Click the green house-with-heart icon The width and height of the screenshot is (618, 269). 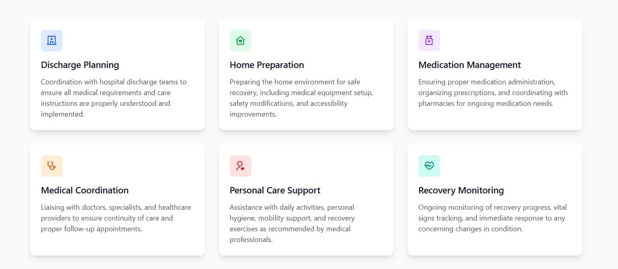point(240,40)
